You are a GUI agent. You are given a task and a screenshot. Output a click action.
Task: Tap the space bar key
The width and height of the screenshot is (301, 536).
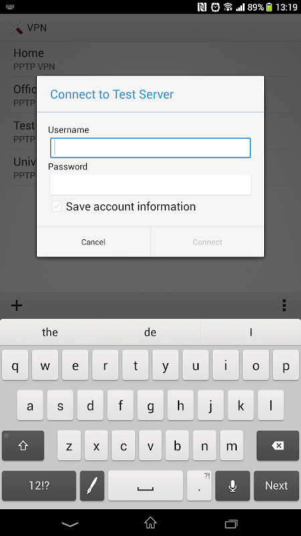pos(146,486)
